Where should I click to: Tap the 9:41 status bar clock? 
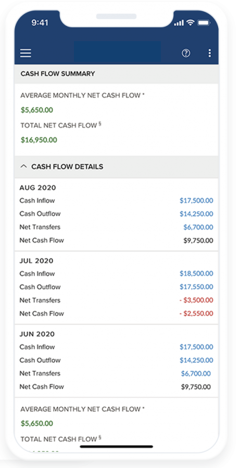click(40, 23)
